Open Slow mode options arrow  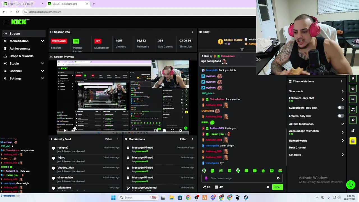point(342,91)
